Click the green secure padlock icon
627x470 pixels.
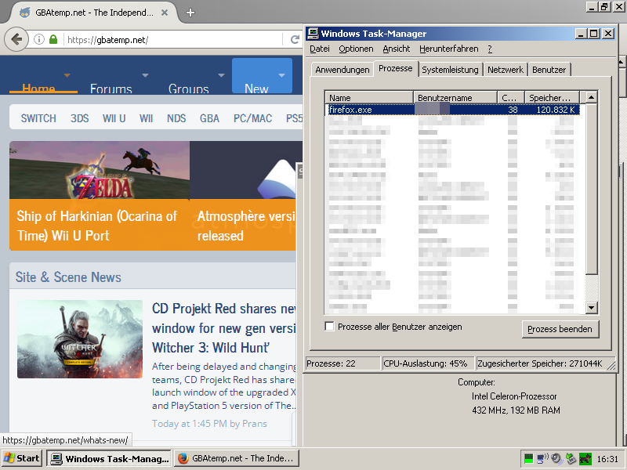pos(53,39)
